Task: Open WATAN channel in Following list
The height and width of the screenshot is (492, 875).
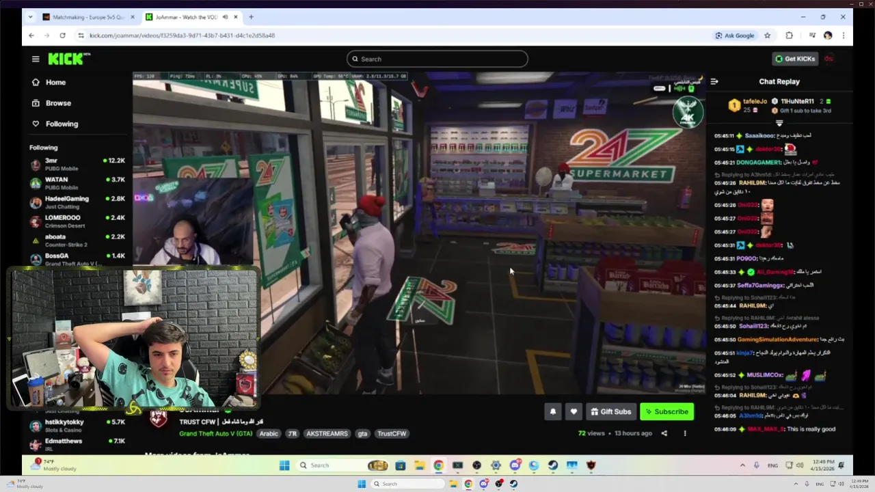Action: 77,182
